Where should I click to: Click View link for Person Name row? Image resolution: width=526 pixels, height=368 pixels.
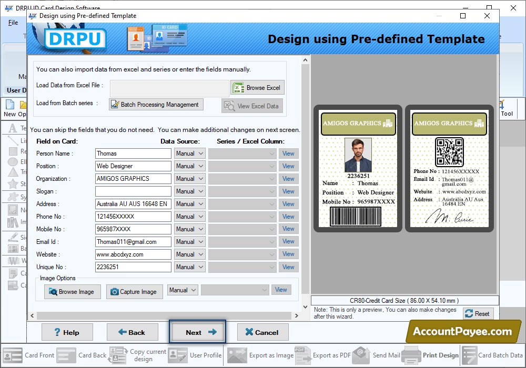[288, 154]
